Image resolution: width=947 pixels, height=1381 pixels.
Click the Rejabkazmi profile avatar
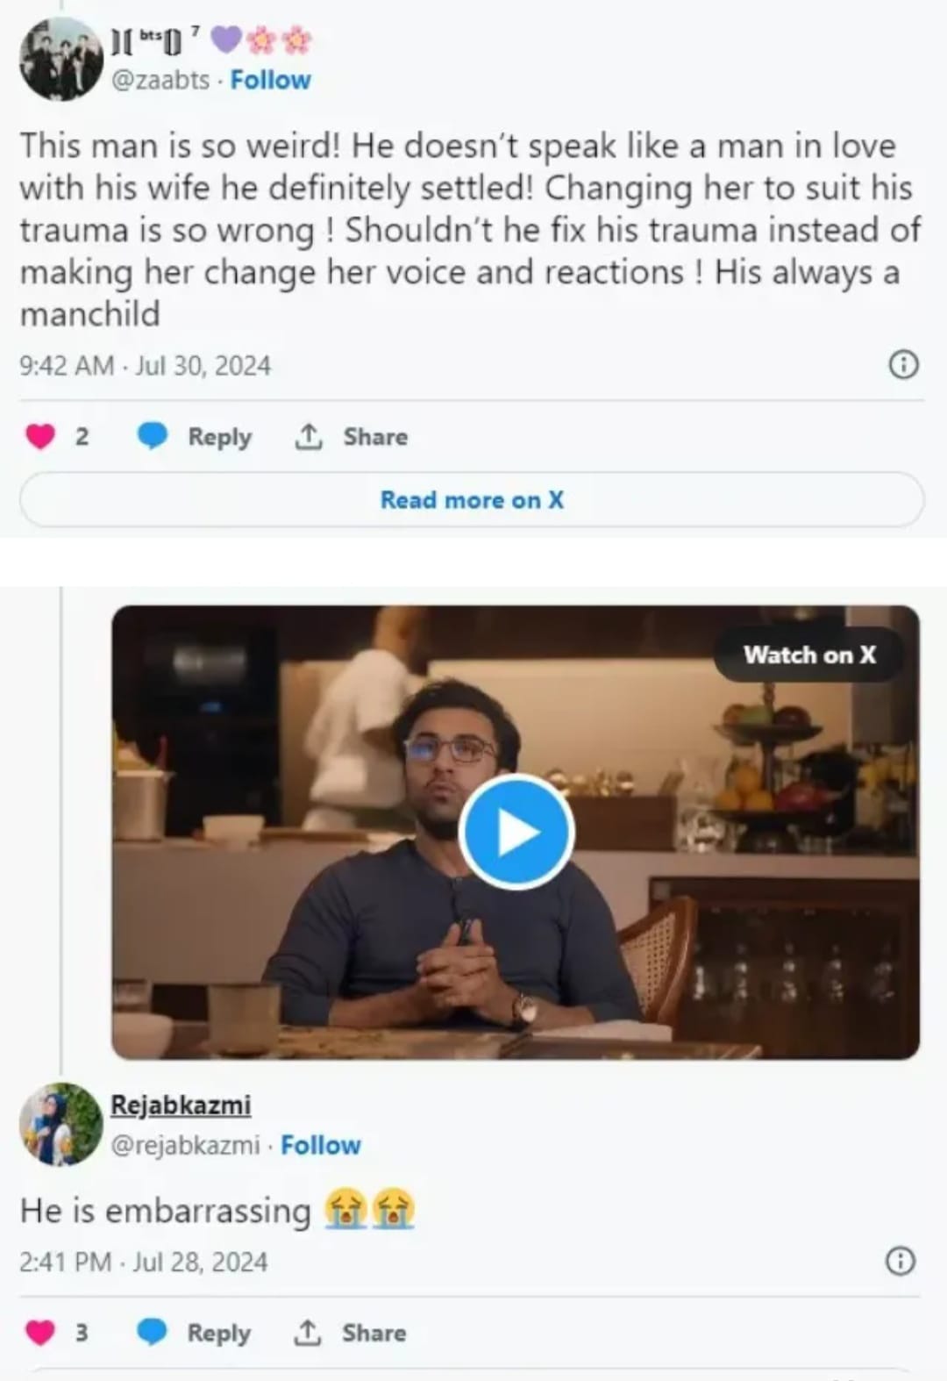pos(61,1124)
